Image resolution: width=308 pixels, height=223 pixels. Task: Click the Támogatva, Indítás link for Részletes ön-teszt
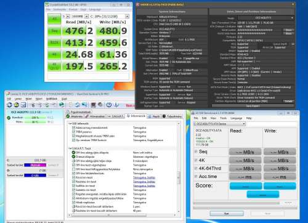(144, 182)
